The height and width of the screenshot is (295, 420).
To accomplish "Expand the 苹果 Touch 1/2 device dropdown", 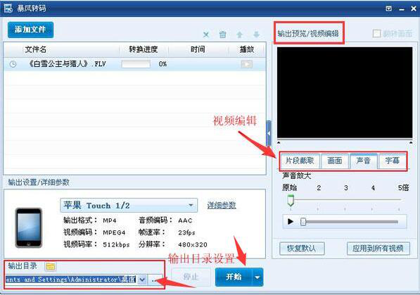I will point(191,206).
